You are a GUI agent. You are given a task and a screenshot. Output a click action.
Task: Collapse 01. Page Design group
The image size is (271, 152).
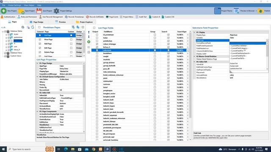tap(38, 63)
